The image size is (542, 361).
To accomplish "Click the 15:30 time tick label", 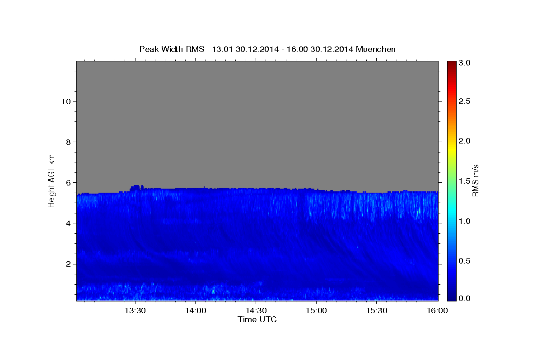I will click(377, 311).
